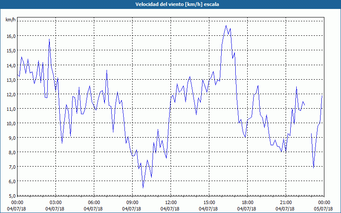Click the '21:00' time axis label
This screenshot has width=341, height=213.
coord(286,203)
